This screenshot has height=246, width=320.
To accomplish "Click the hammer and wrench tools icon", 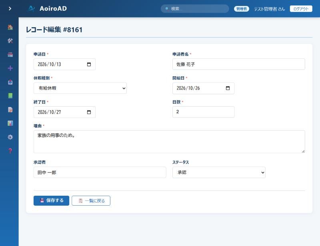I will click(x=10, y=41).
